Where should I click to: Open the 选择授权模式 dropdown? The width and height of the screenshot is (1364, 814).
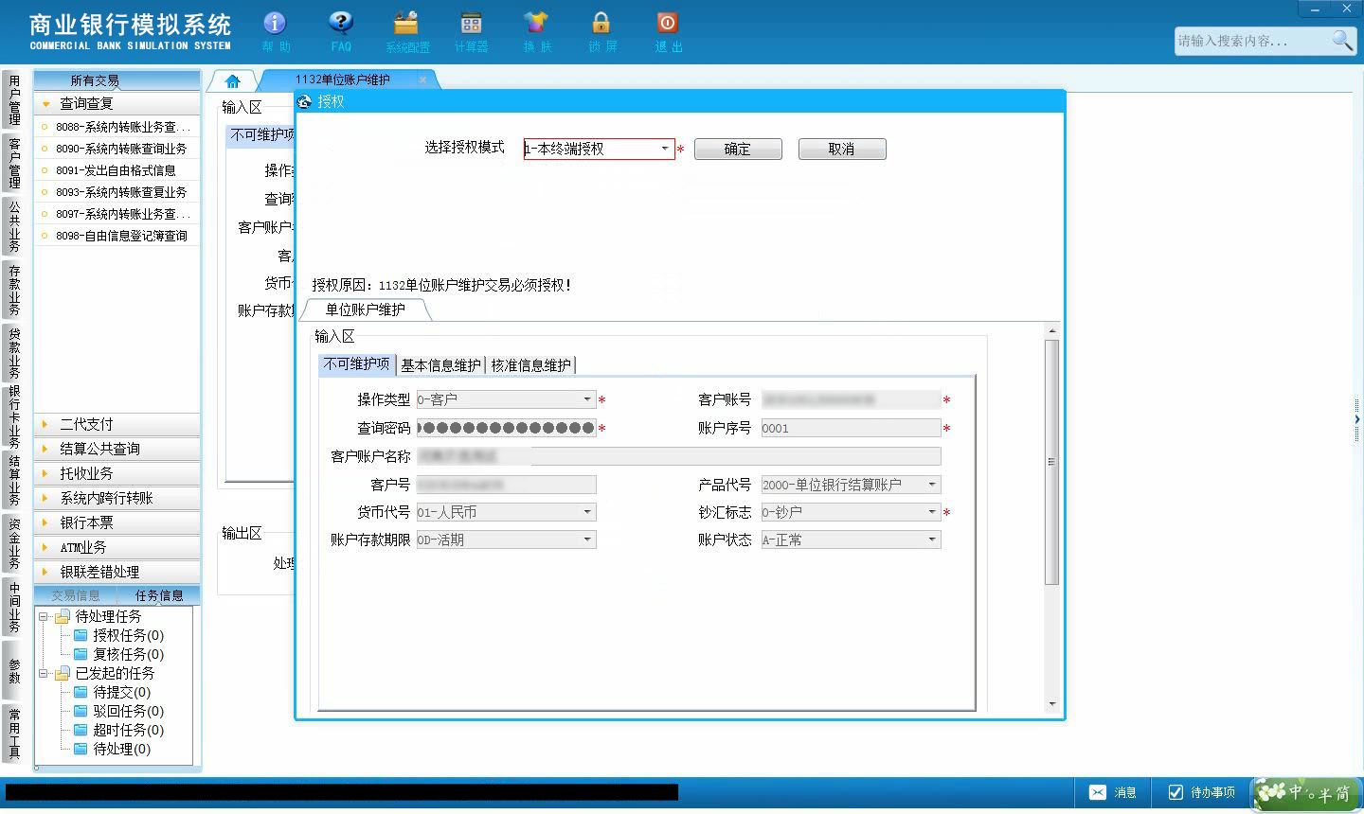pos(665,149)
